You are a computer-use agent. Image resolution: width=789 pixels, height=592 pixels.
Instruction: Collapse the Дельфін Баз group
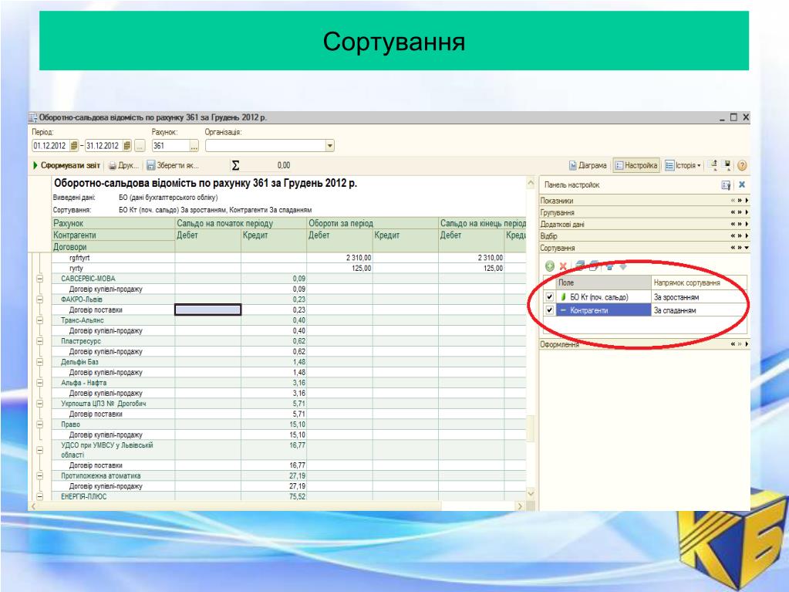(40, 362)
